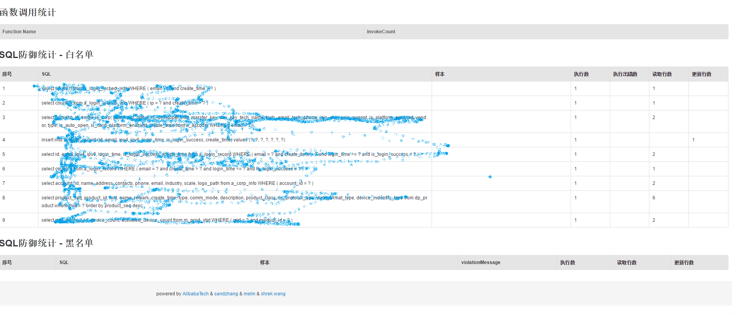Open the 执行数 link in whitelist row 7
732x313 pixels.
575,183
